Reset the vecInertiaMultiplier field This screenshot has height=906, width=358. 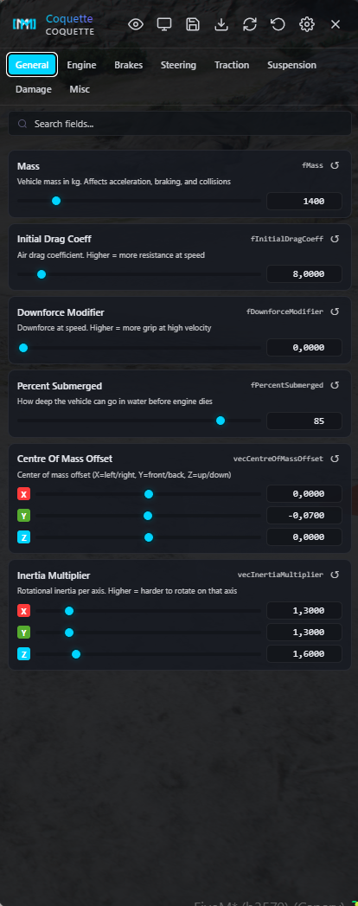point(335,575)
